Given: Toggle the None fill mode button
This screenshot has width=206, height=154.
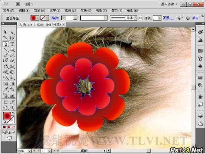Looking at the screenshot, I should point(13,127).
